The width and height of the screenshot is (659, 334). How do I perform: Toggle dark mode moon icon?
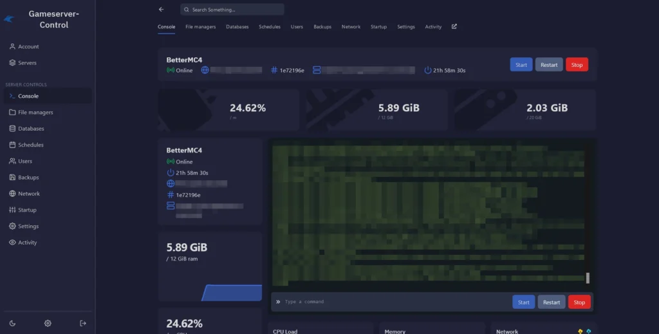point(13,323)
